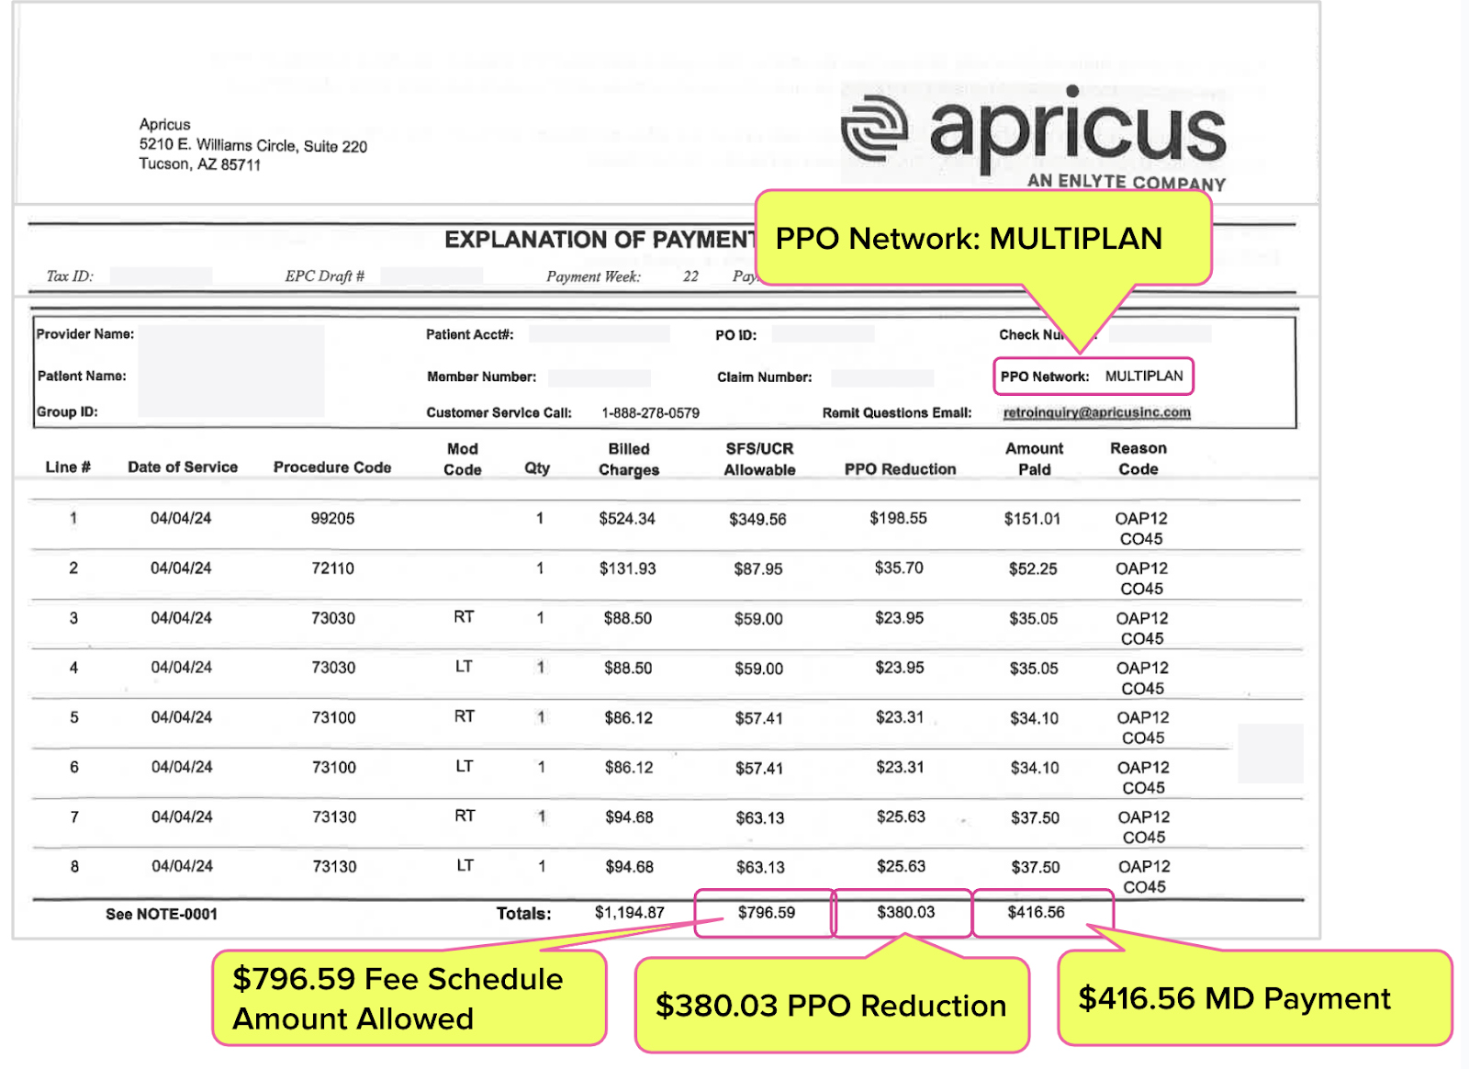The width and height of the screenshot is (1469, 1069).
Task: Select the "EXPLANATION OF PAYMENT" heading
Action: click(600, 240)
